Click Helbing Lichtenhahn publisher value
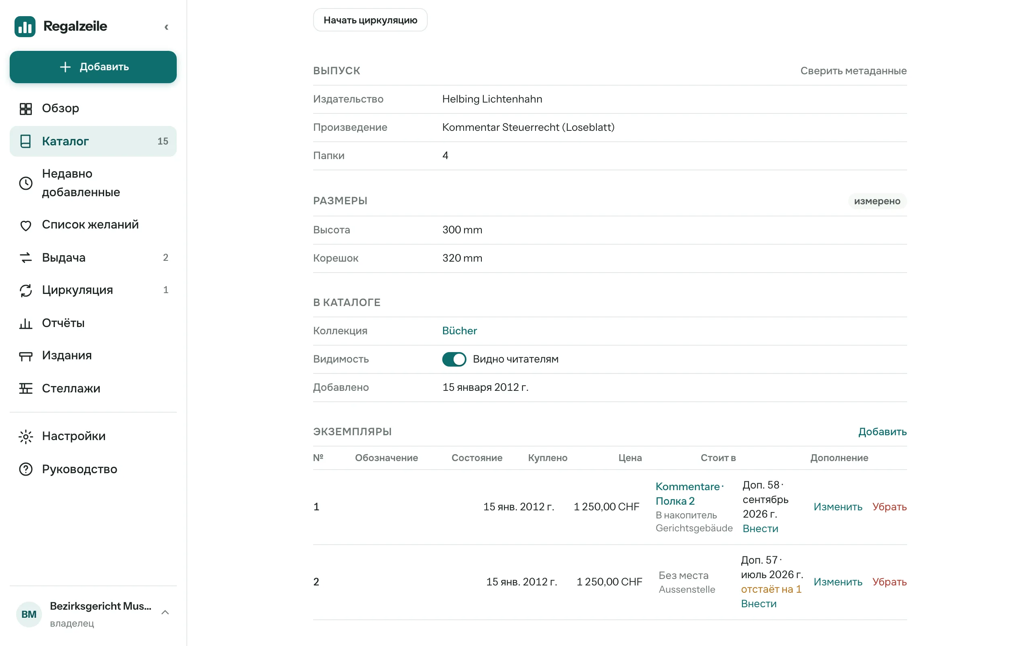 pyautogui.click(x=492, y=99)
